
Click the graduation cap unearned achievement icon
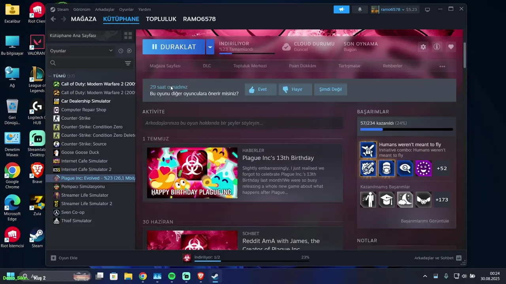pyautogui.click(x=387, y=200)
